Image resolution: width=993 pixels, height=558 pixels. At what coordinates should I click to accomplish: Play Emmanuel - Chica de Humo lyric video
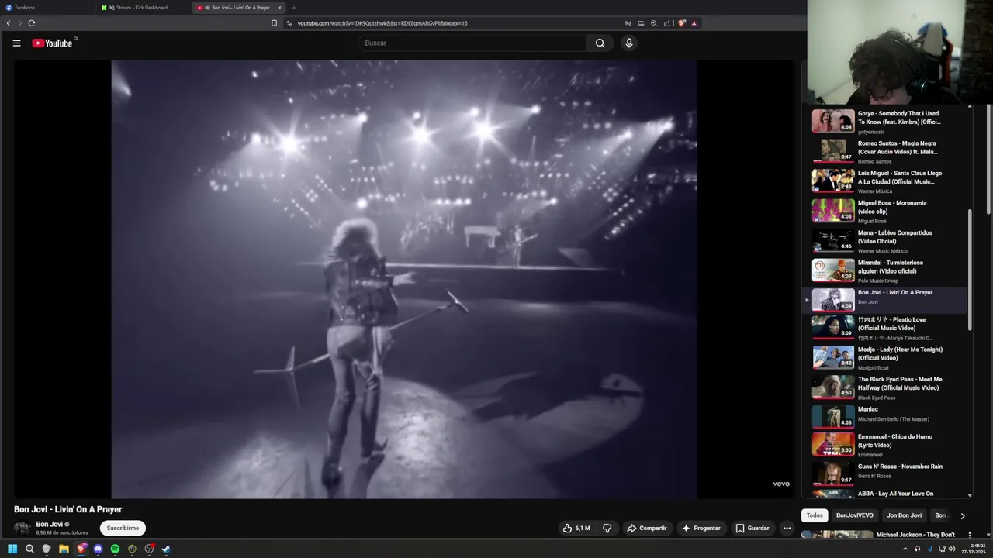click(884, 445)
